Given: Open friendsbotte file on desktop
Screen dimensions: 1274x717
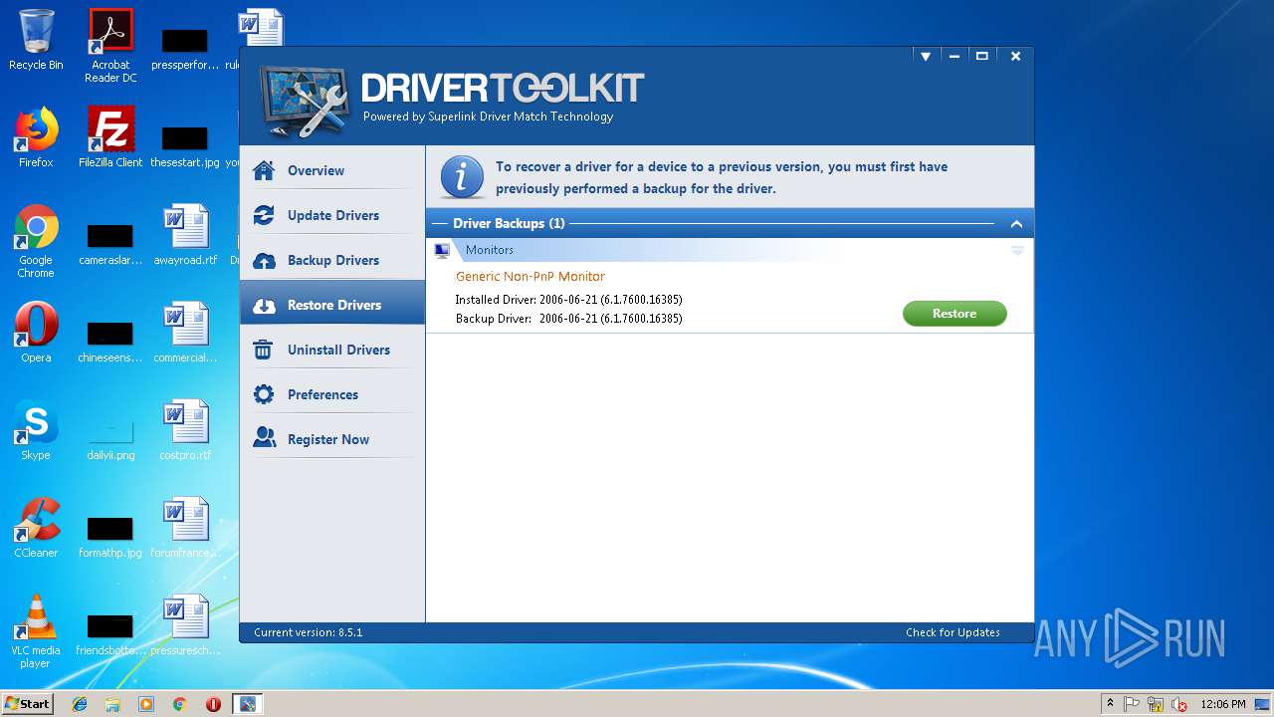Looking at the screenshot, I should (x=110, y=634).
